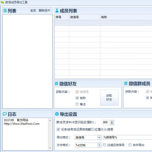Click the gear icon beside 导出设置
The height and width of the screenshot is (152, 152).
click(x=57, y=114)
